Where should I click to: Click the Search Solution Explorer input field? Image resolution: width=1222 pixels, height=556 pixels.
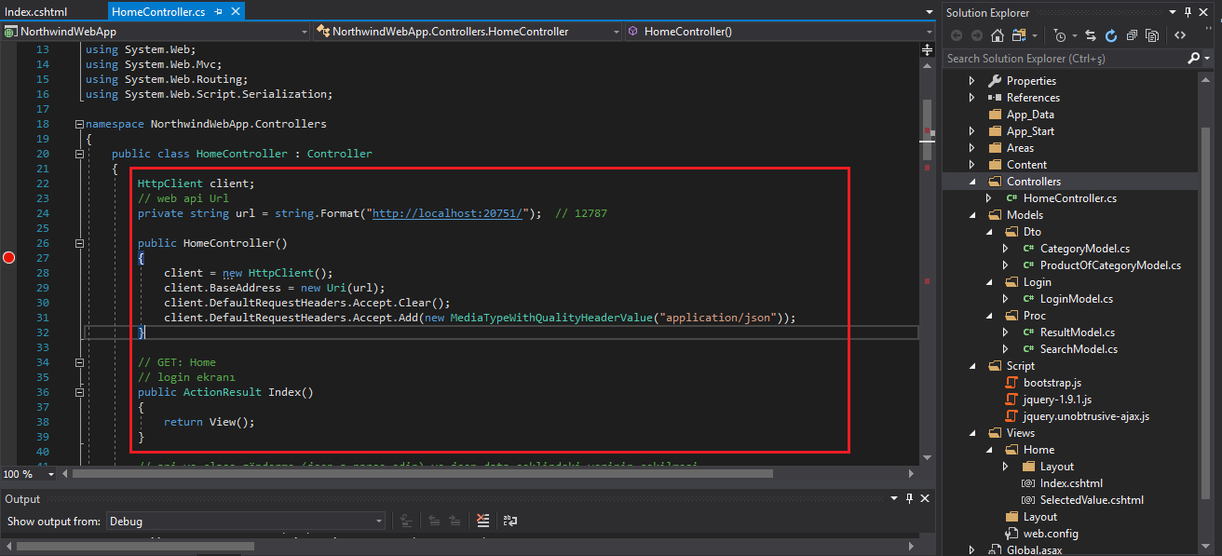coord(1062,58)
